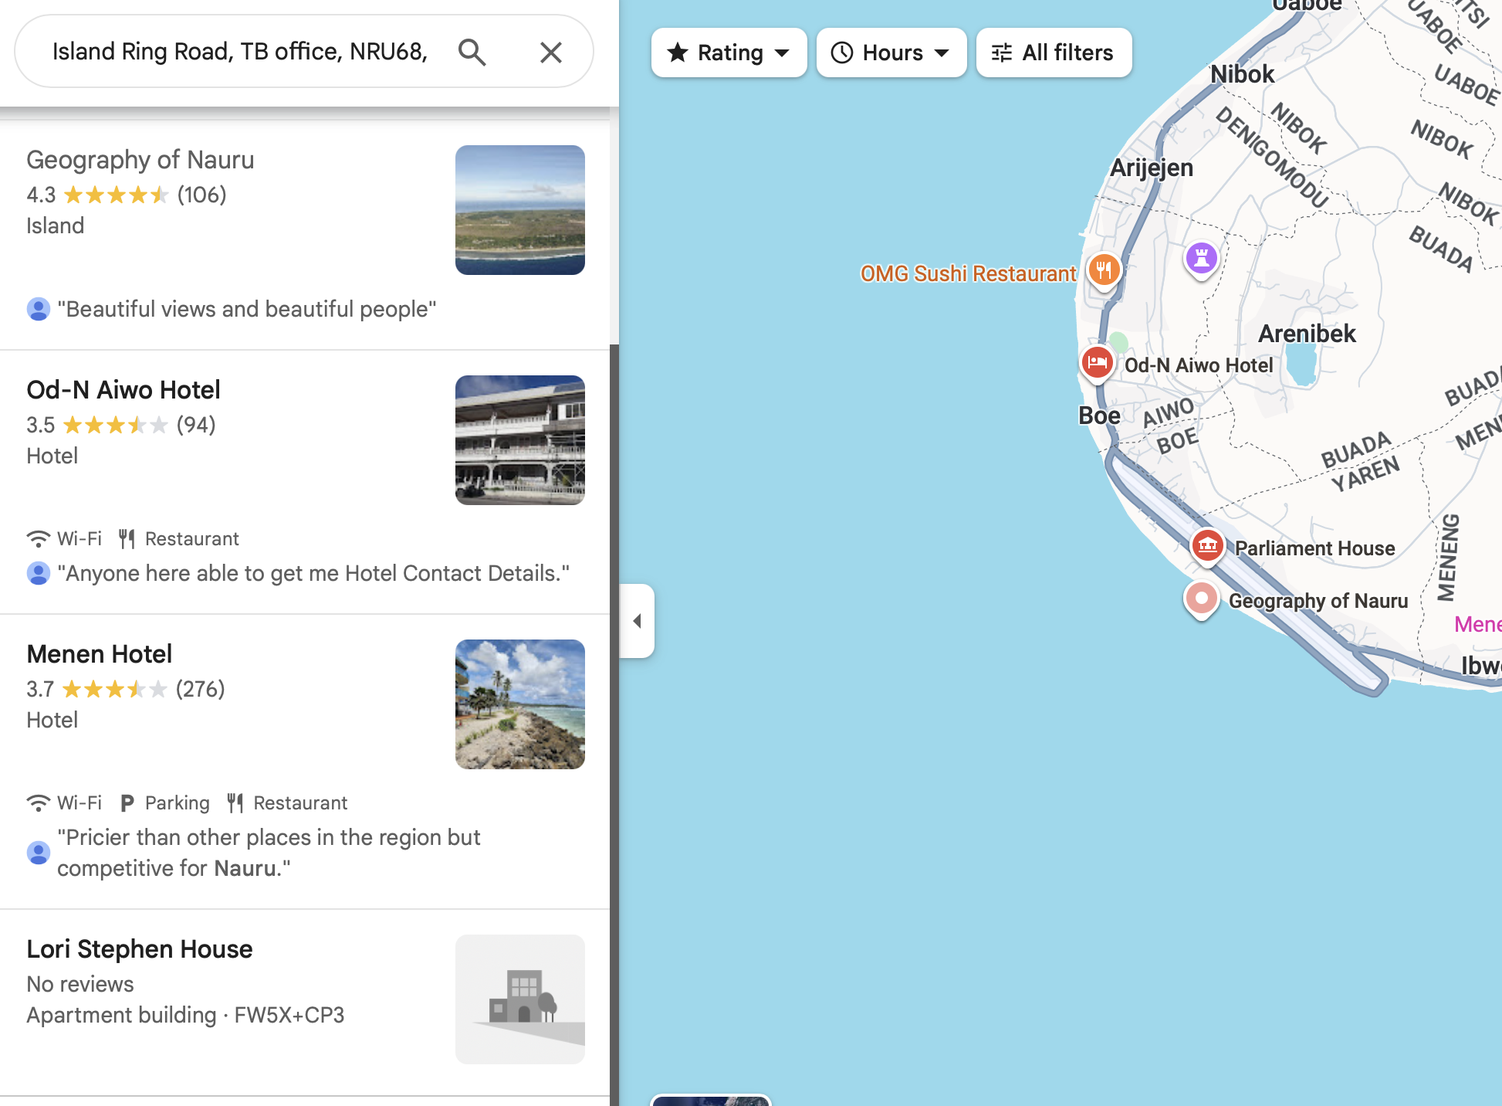Click the purple chess rook landmark pin
The width and height of the screenshot is (1502, 1106).
1201,259
